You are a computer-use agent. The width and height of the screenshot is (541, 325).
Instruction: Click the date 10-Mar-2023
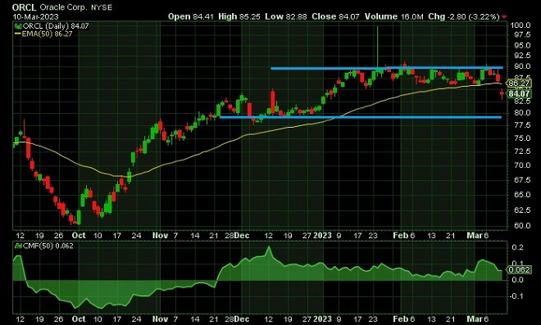[35, 16]
